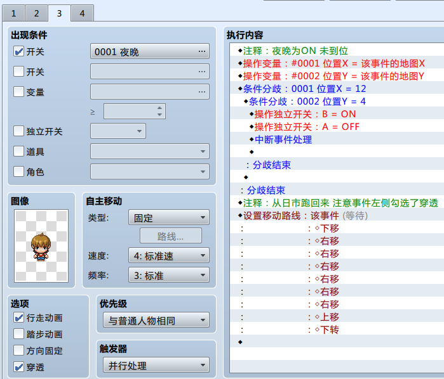Select 设置移动路线：该事件 (等待) command
444x379 pixels.
click(337, 215)
